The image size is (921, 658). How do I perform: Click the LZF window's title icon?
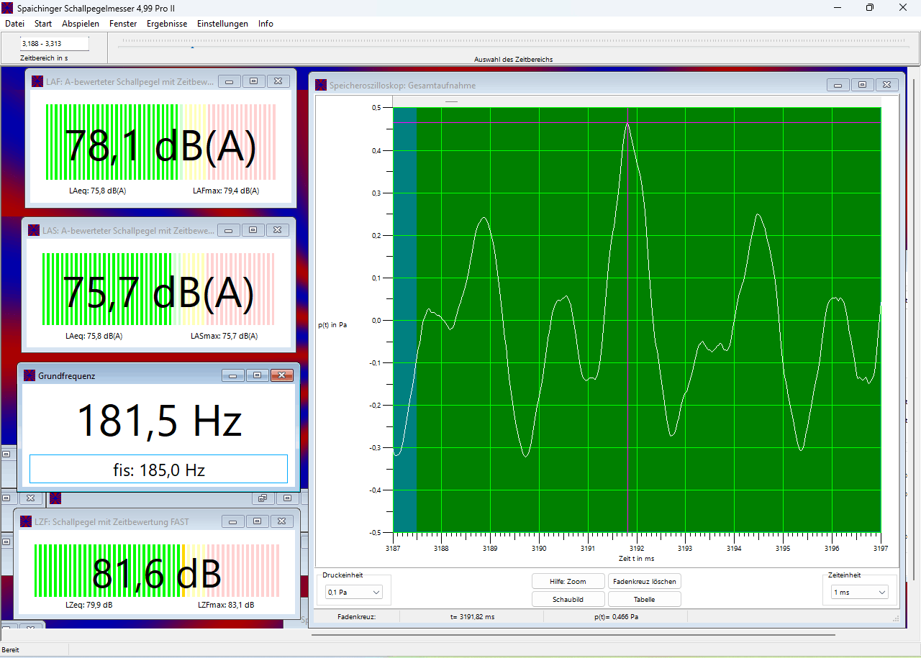tap(26, 522)
